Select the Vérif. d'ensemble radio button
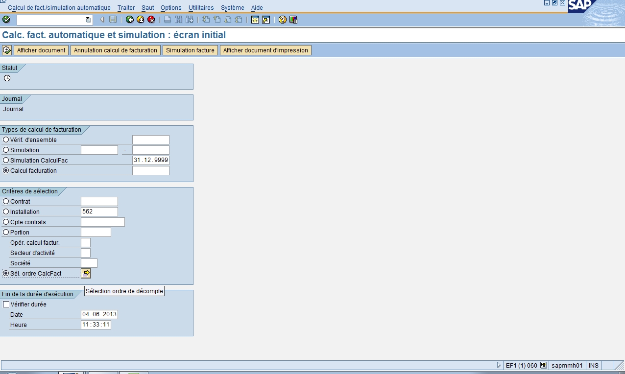The width and height of the screenshot is (625, 374). (x=6, y=140)
